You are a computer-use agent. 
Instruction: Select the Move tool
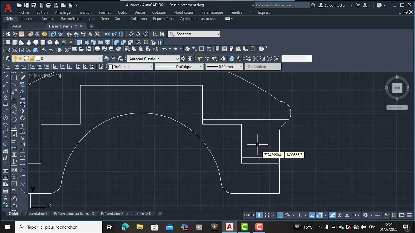click(22, 111)
